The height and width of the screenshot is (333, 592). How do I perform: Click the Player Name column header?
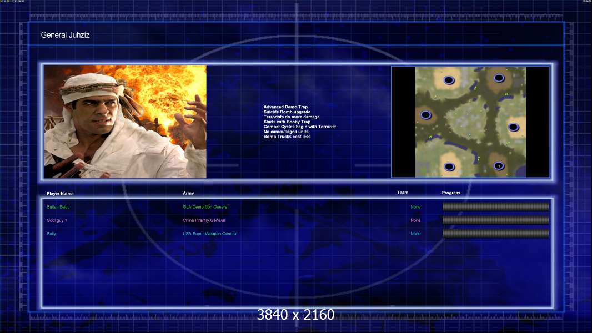[59, 194]
